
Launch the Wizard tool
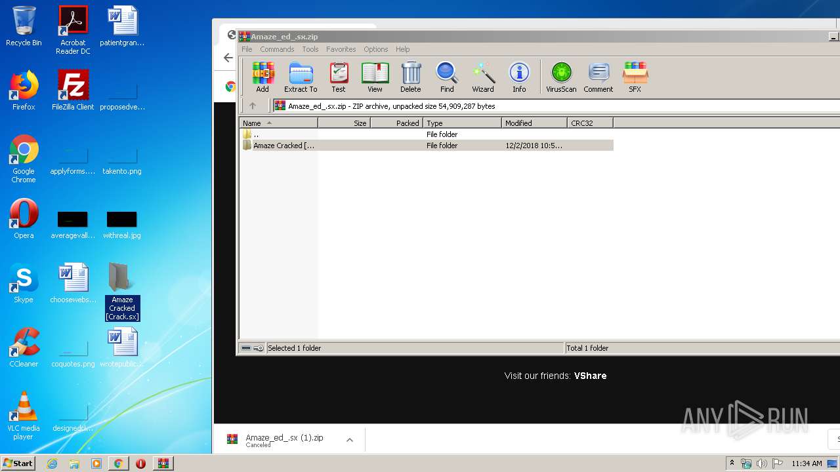point(483,77)
